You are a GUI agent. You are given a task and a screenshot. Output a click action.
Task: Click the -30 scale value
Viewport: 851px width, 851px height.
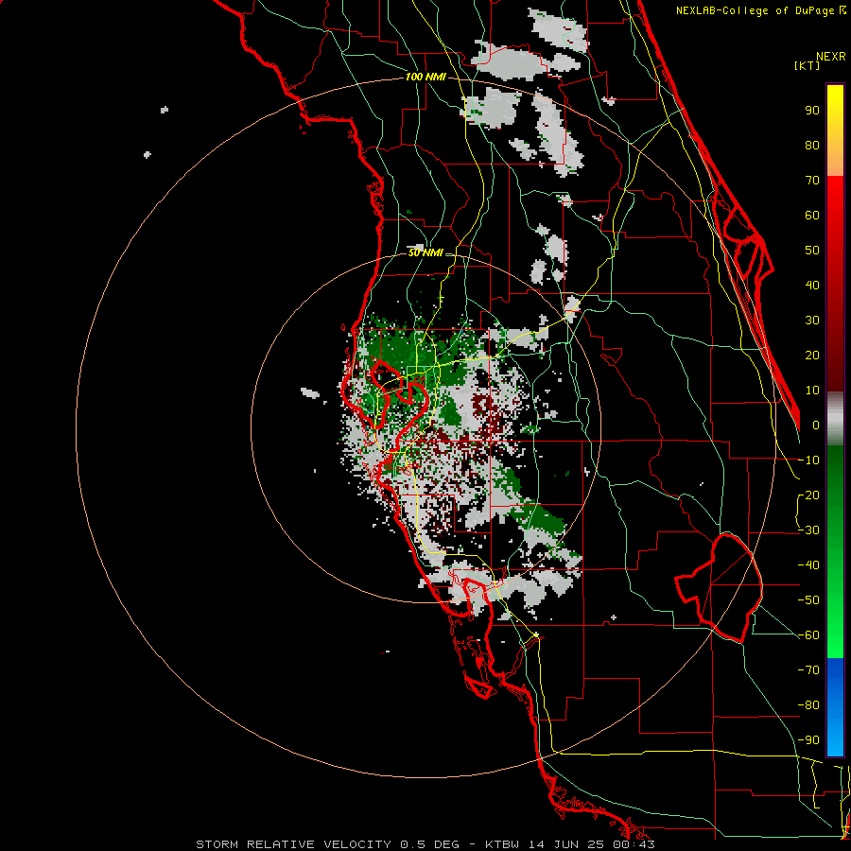[x=808, y=530]
